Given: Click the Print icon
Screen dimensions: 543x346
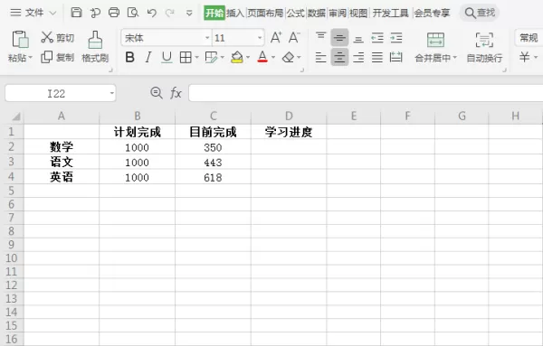Looking at the screenshot, I should pyautogui.click(x=114, y=13).
